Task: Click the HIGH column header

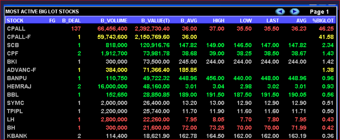Action: (219, 21)
